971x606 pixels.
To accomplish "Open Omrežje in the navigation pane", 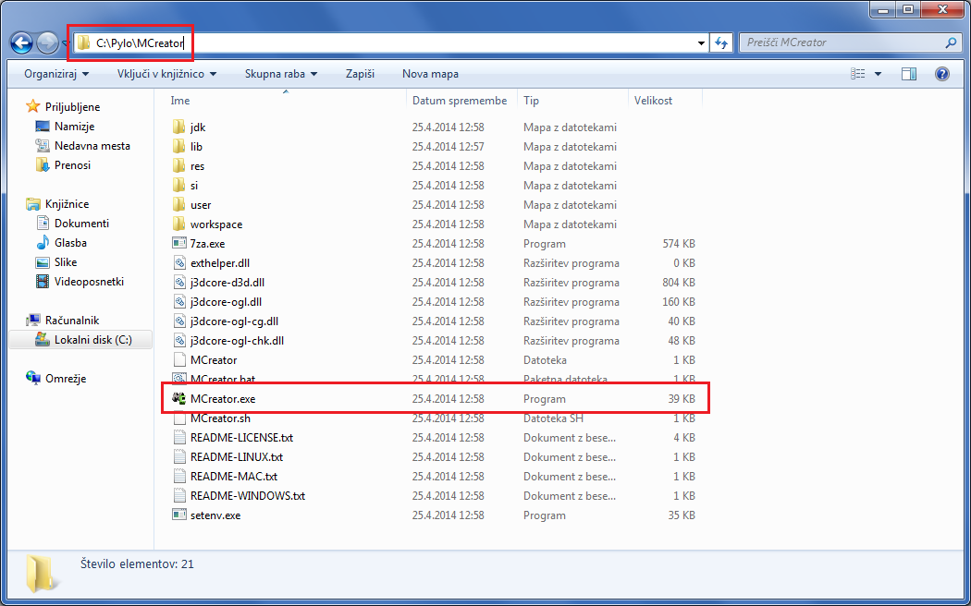I will point(66,379).
